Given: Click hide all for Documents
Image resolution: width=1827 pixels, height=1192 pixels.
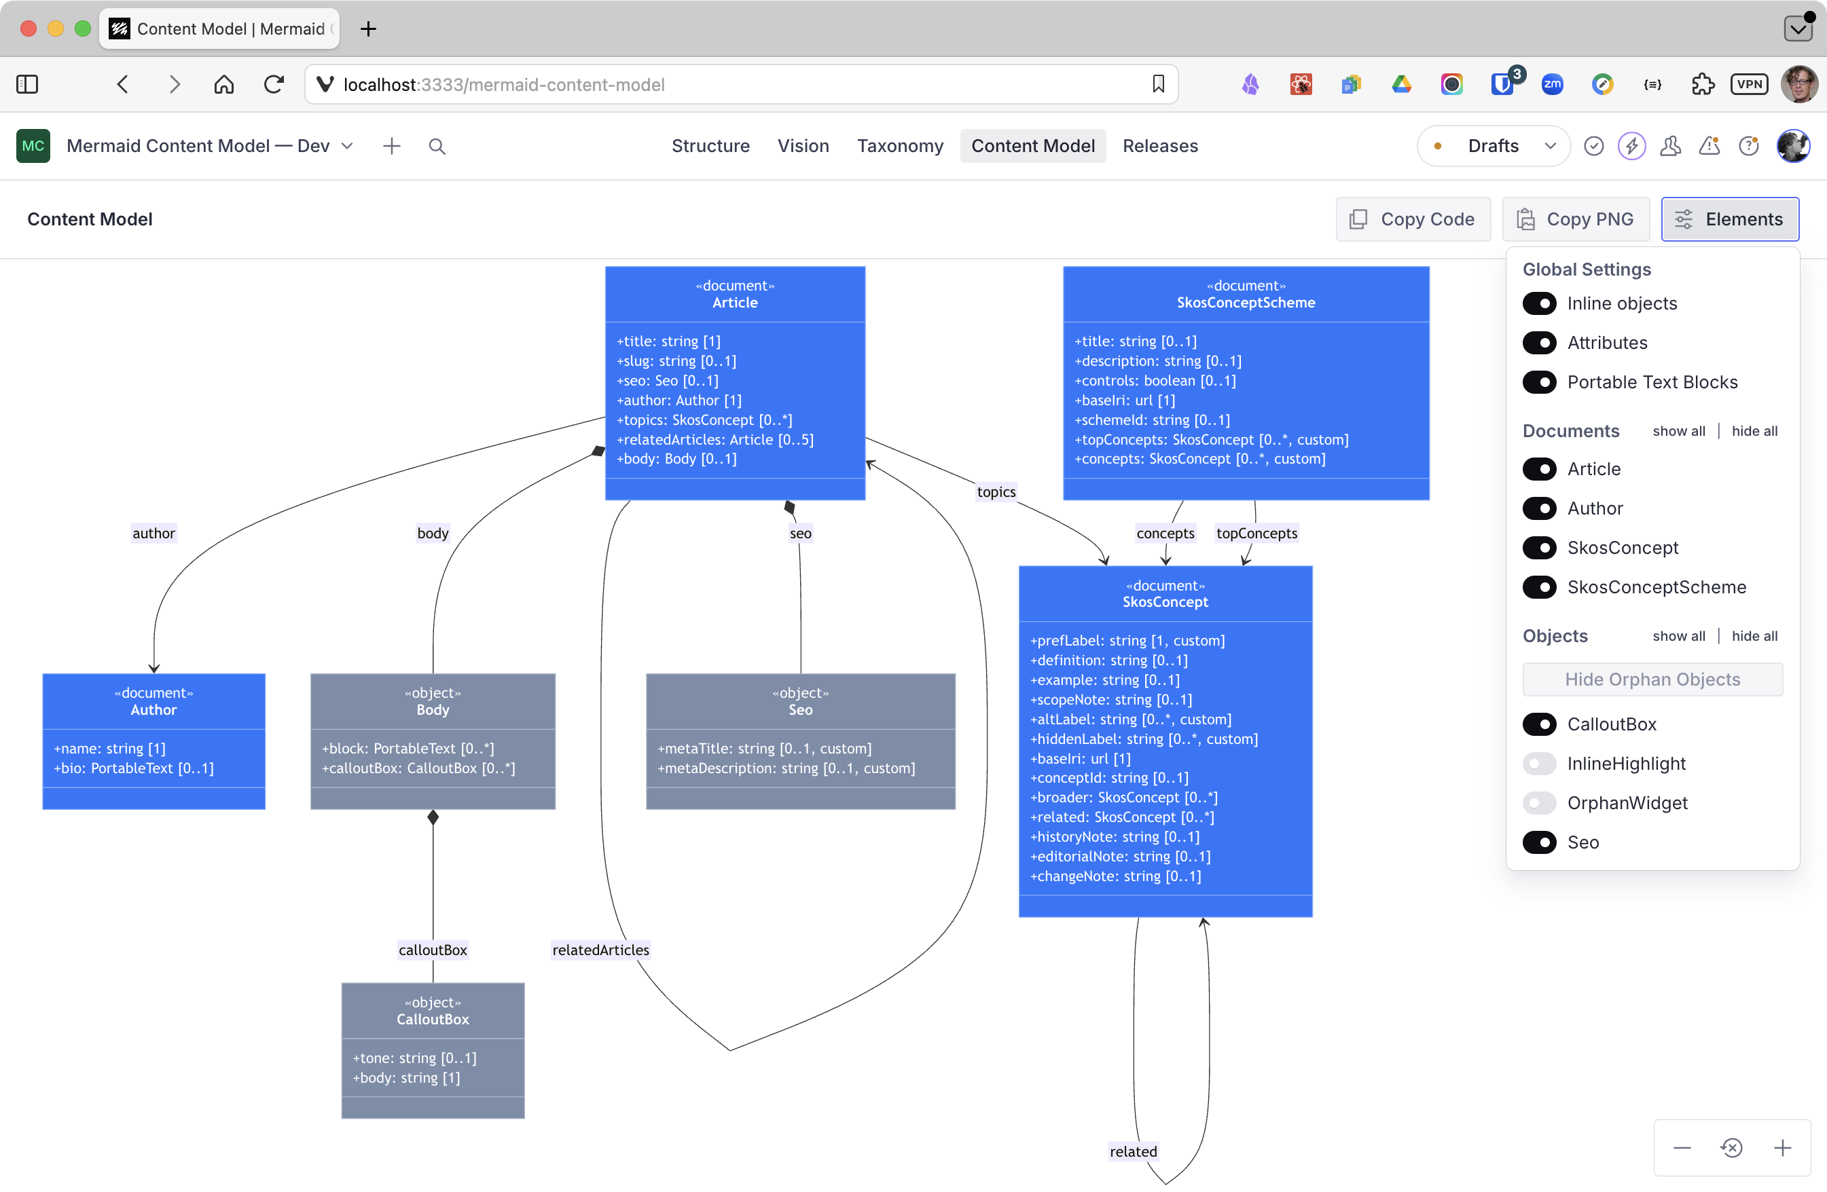Looking at the screenshot, I should point(1754,430).
